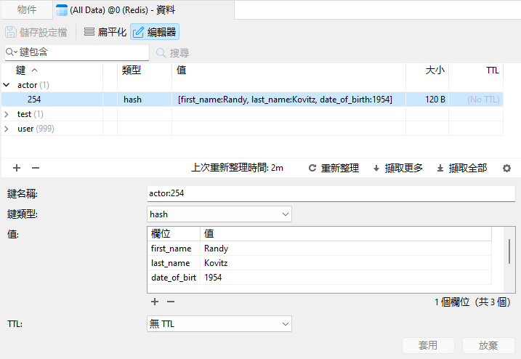Viewport: 521px width, 359px height.
Task: Switch to the 物件 tab
Action: pos(27,9)
